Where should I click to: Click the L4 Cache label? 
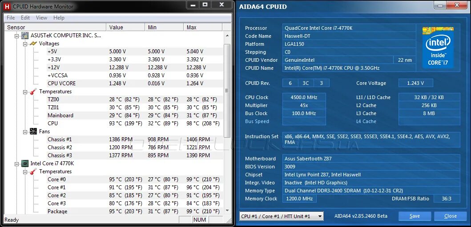point(366,121)
